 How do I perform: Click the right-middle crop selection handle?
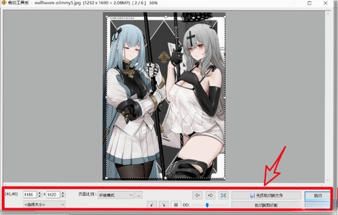pyautogui.click(x=225, y=98)
